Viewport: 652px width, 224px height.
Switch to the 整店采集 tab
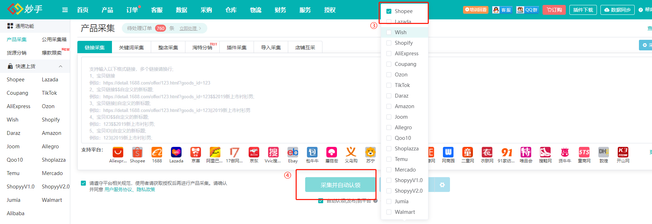pos(168,48)
